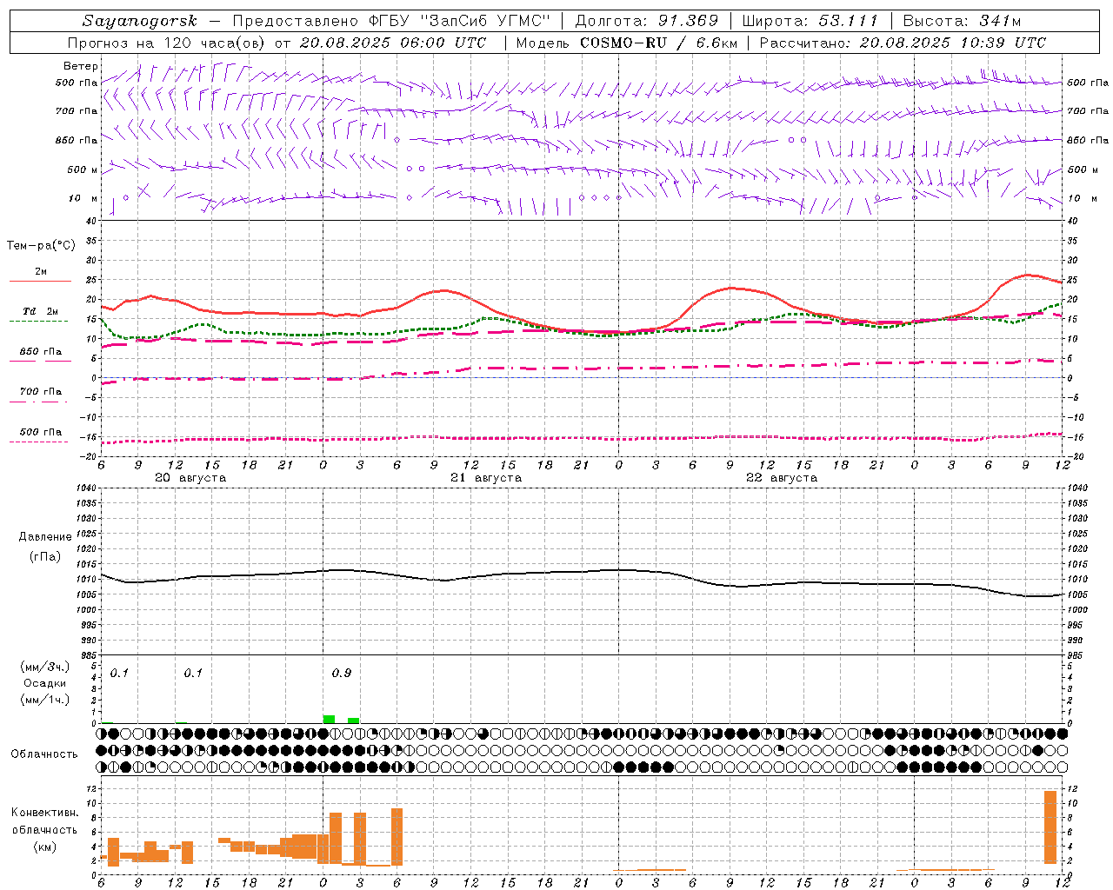Click the Ветер panel label
1113x890 pixels.
(x=81, y=66)
